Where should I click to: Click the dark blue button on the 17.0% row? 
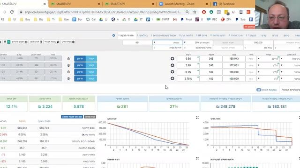point(80,78)
